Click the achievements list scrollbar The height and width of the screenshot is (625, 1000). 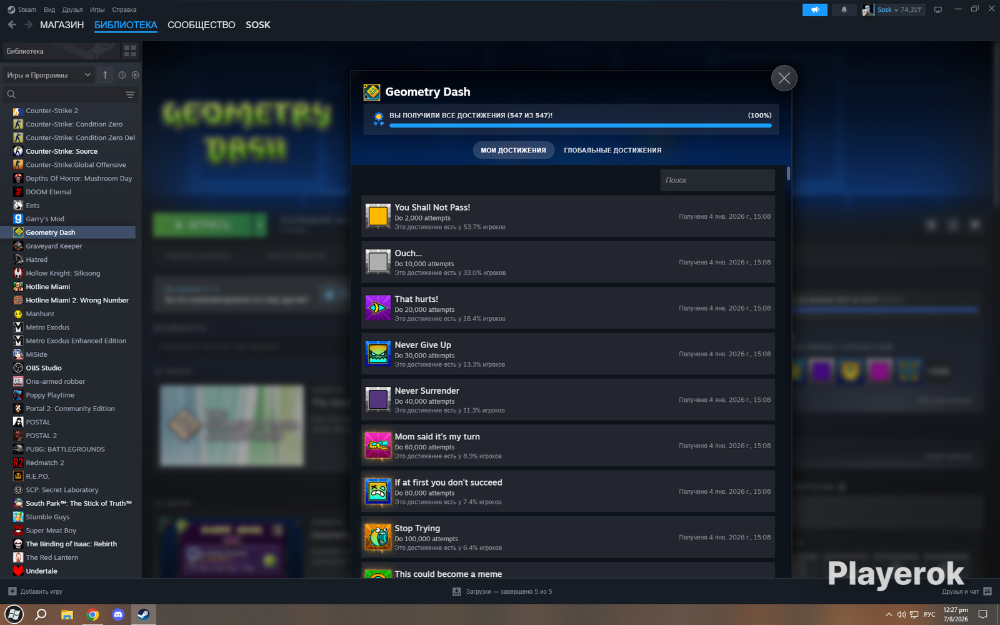point(788,173)
